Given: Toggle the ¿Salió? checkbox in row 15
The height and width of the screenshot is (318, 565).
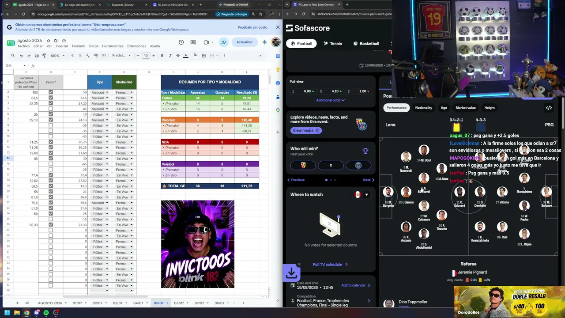Looking at the screenshot, I should (51, 164).
